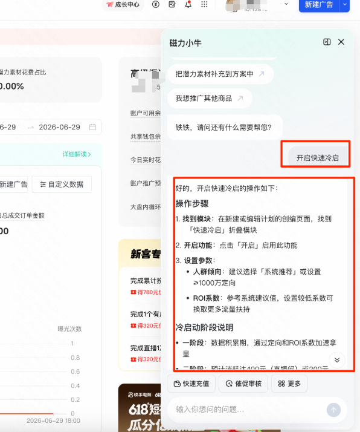Image resolution: width=360 pixels, height=432 pixels.
Task: Send message with the arrow button
Action: coord(333,410)
